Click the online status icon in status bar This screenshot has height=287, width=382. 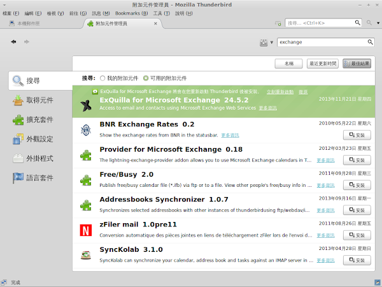[x=4, y=283]
